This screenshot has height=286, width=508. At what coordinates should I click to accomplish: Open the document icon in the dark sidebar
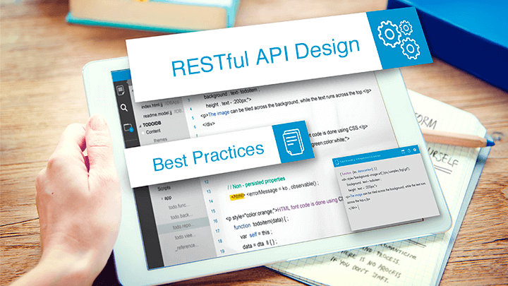pyautogui.click(x=121, y=90)
